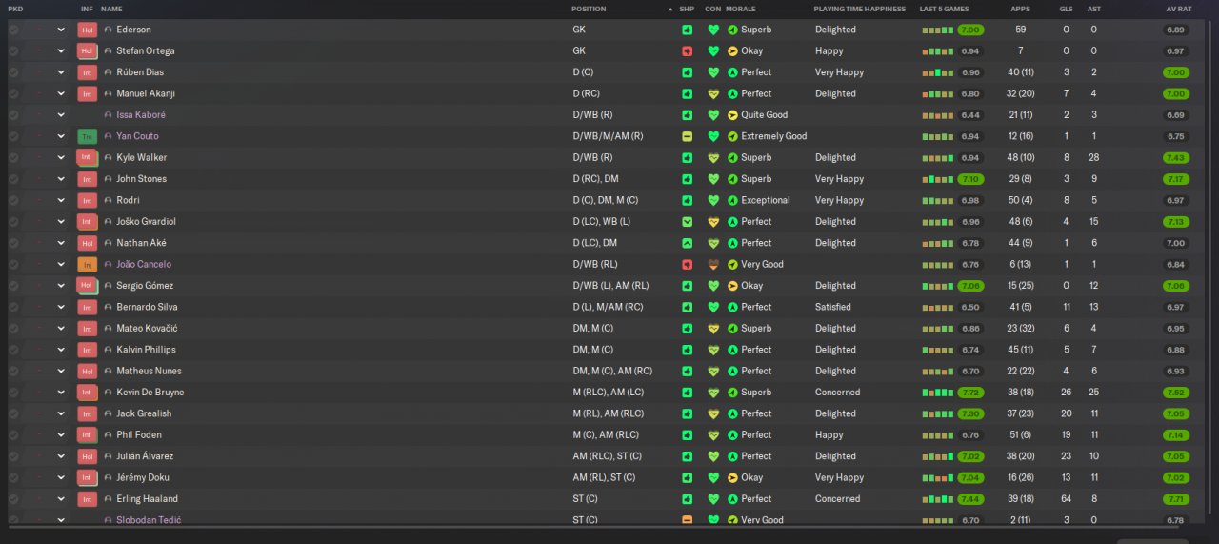Tick the picked circle for Rodri
1219x544 pixels.
13,200
